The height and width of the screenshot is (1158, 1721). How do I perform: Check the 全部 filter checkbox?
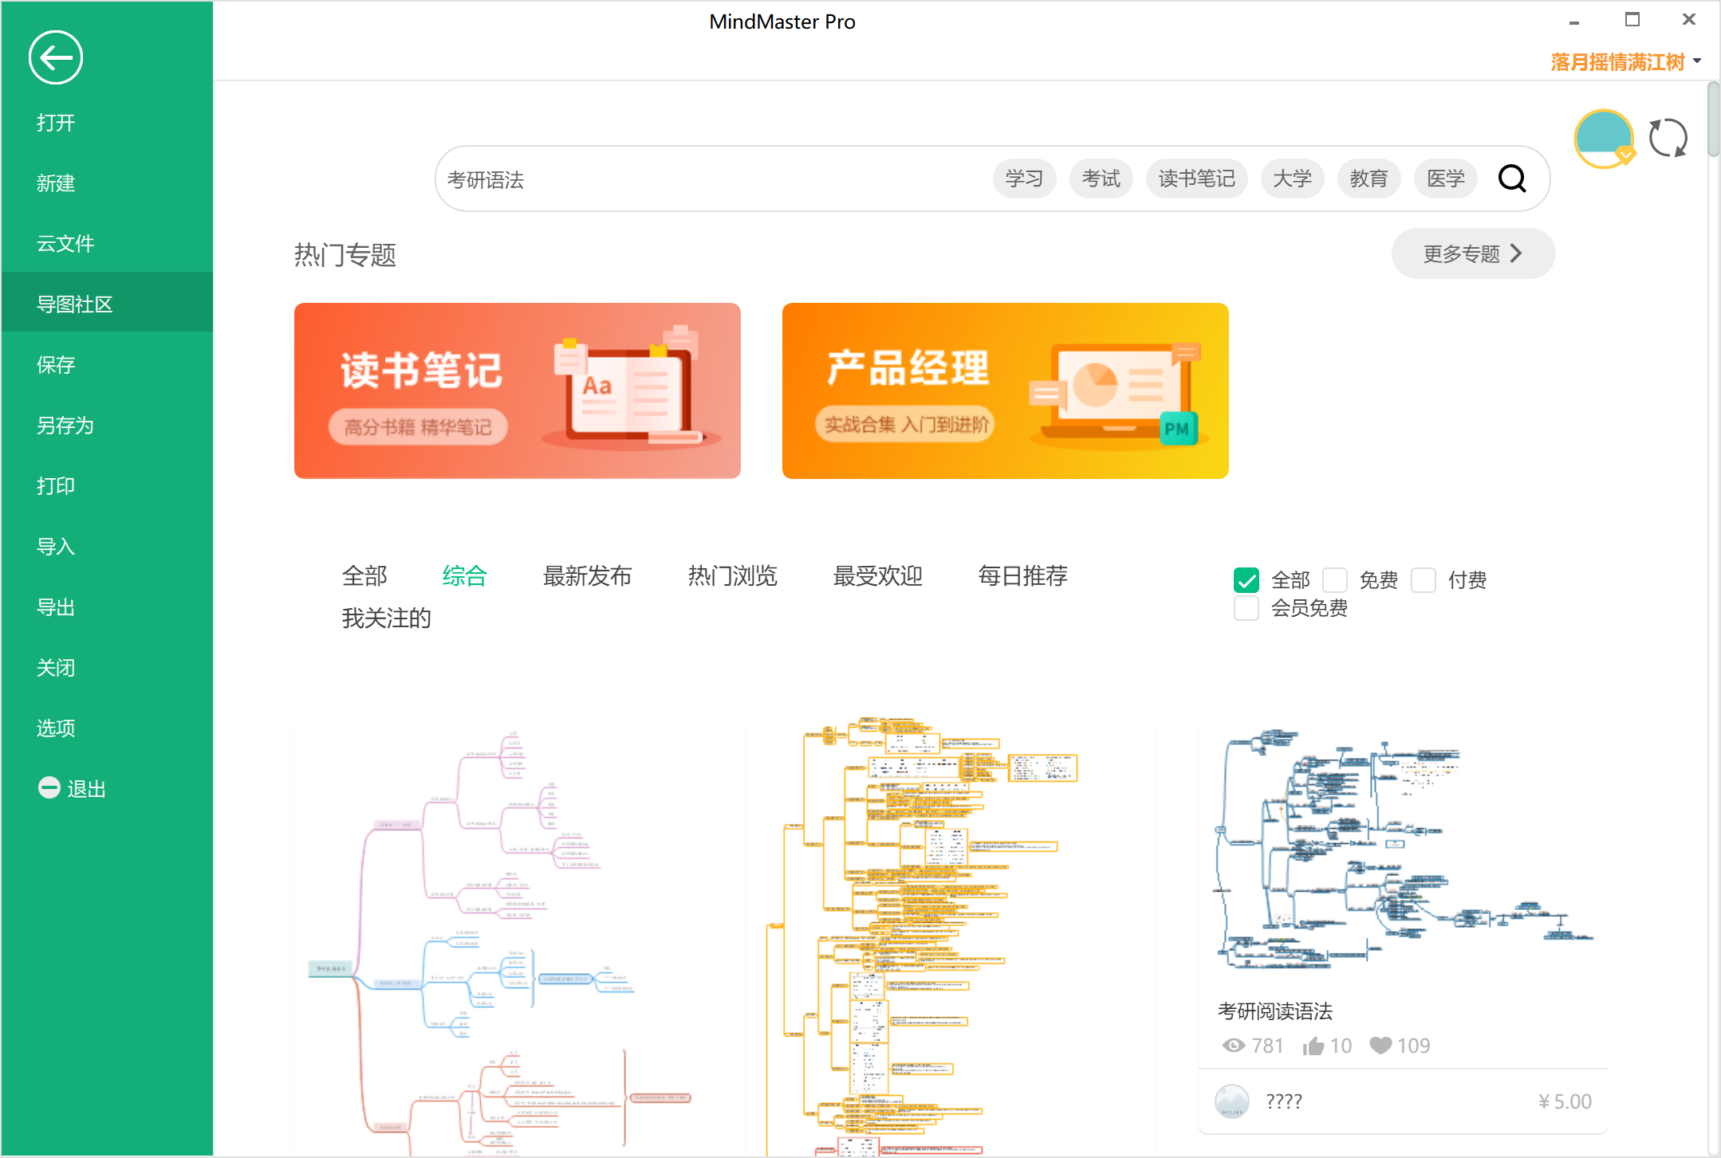1246,579
